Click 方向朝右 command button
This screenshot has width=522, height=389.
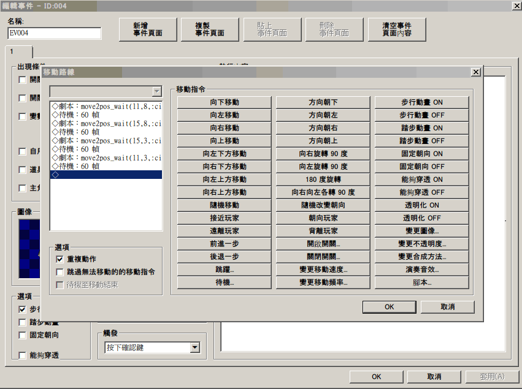point(323,128)
